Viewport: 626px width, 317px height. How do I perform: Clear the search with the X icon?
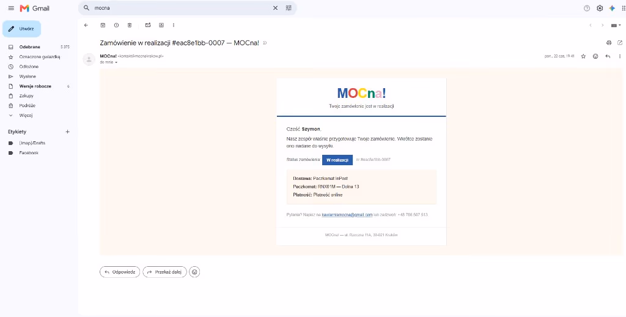[275, 8]
